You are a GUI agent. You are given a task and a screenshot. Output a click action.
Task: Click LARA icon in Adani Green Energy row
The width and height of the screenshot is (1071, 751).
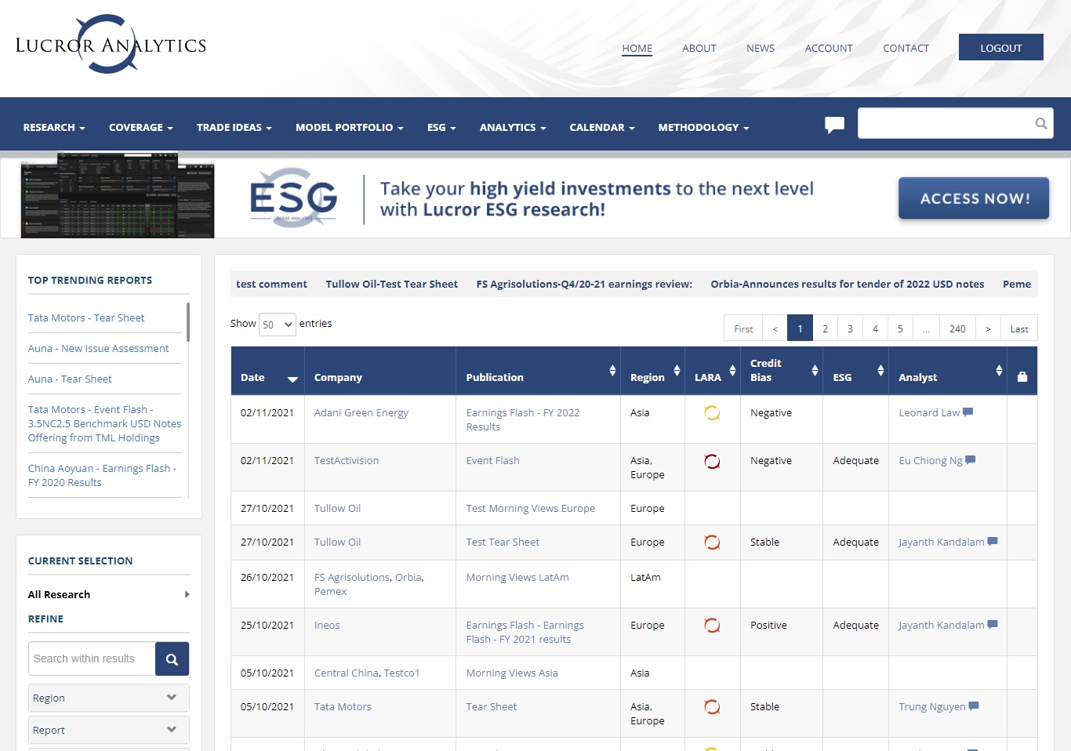pos(712,413)
